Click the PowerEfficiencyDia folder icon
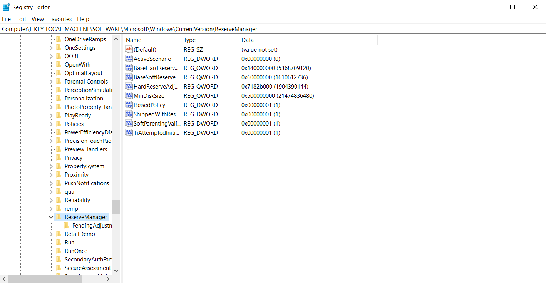This screenshot has width=546, height=283. tap(59, 132)
